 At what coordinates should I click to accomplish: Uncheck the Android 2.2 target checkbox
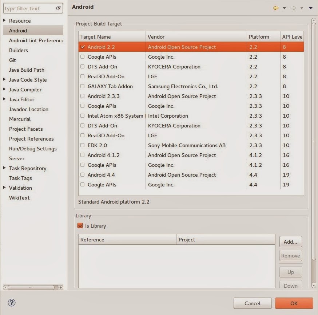tap(83, 47)
